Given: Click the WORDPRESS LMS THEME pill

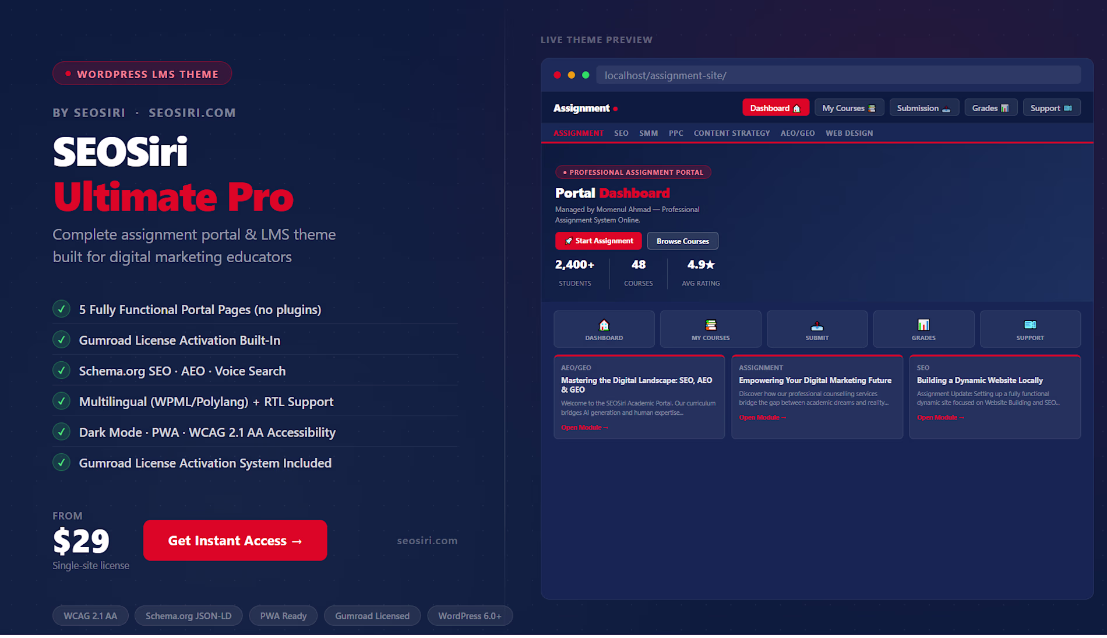Looking at the screenshot, I should click(x=142, y=74).
